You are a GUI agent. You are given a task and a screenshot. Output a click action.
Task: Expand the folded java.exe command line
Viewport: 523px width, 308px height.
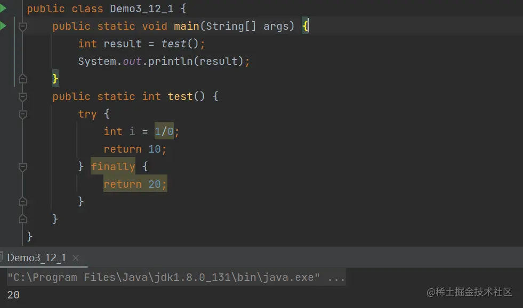click(x=336, y=277)
